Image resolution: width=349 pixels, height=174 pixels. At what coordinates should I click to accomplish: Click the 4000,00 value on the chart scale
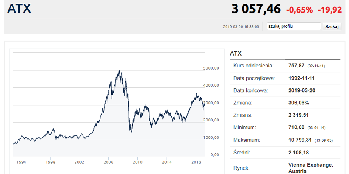pyautogui.click(x=211, y=86)
